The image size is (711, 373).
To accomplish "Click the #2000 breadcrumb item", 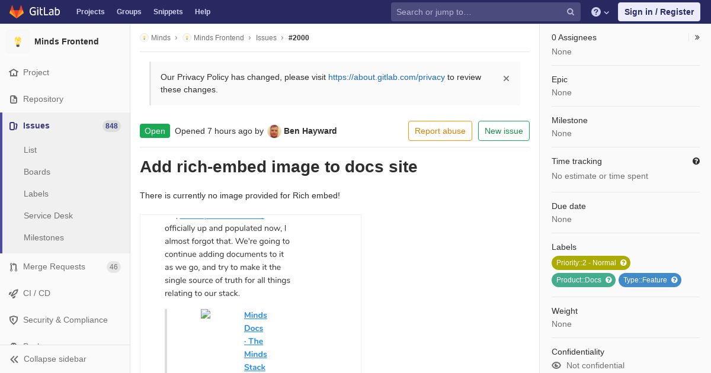I will (x=299, y=38).
